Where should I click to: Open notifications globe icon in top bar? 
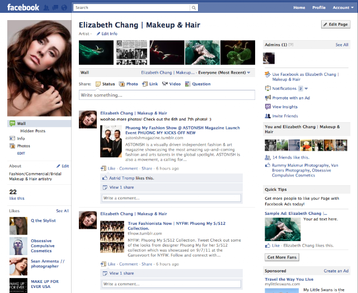(64, 8)
